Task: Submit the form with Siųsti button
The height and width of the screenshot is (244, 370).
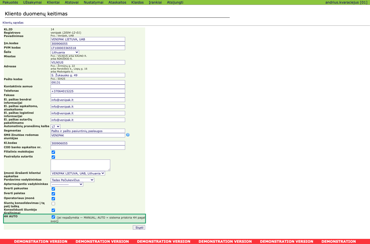Action: click(139, 228)
